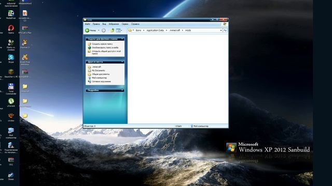Open the Back button history dropdown
Image resolution: width=332 pixels, height=186 pixels.
pyautogui.click(x=99, y=30)
